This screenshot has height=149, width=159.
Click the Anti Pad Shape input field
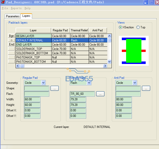(128, 88)
